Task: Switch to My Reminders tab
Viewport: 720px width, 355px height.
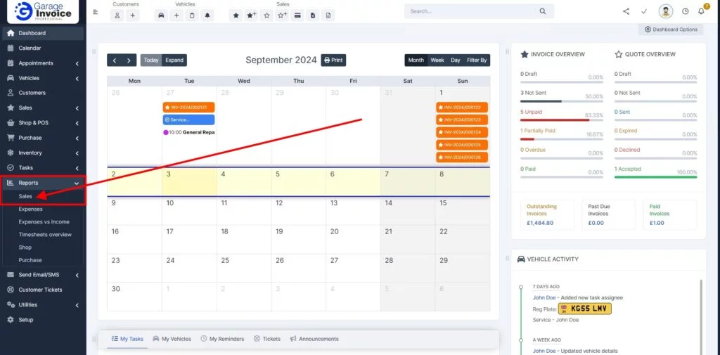Action: [222, 339]
